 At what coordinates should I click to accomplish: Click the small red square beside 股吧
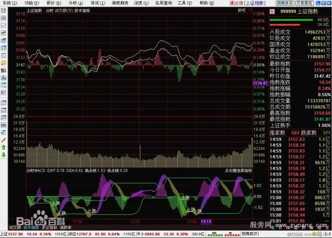click(x=250, y=10)
